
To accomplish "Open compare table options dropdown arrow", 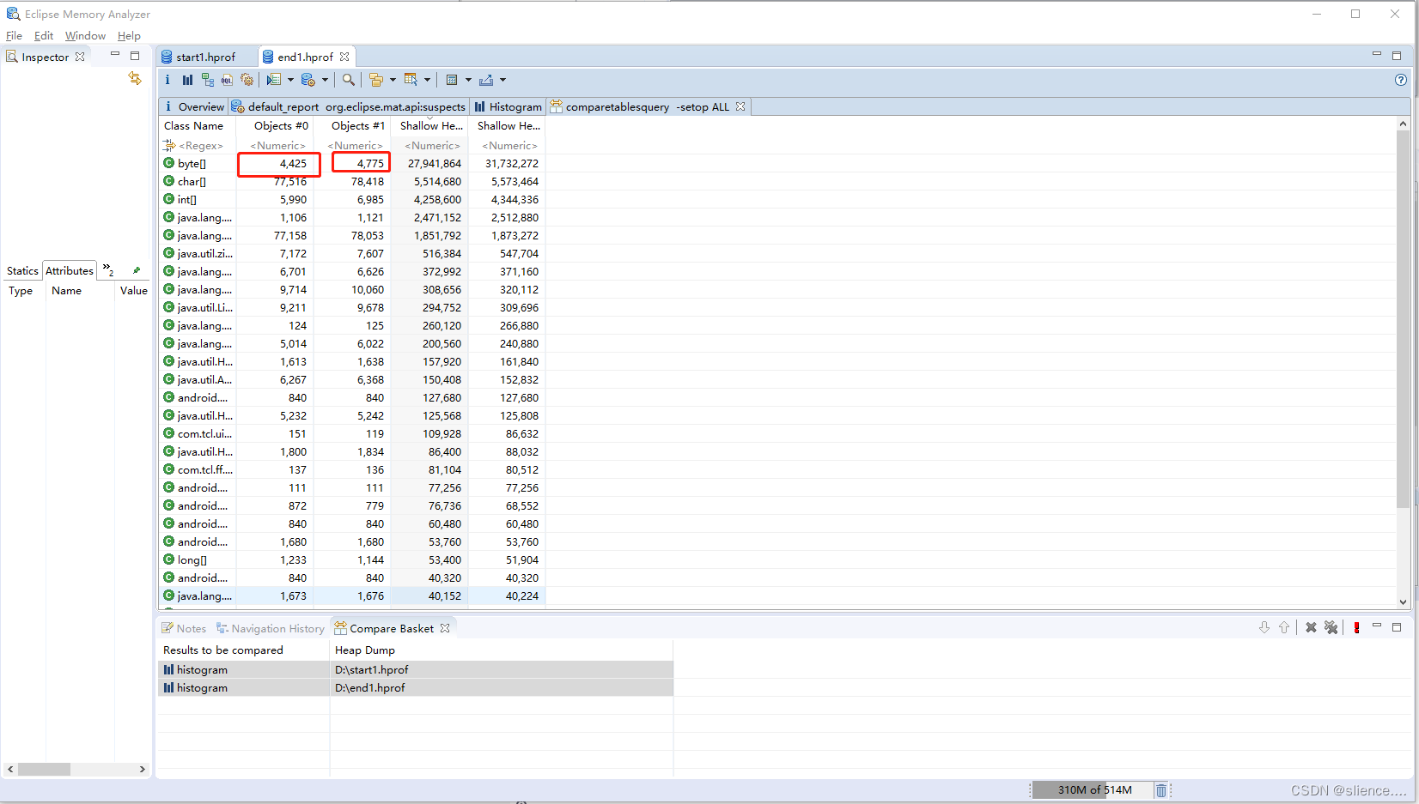I will [x=468, y=80].
